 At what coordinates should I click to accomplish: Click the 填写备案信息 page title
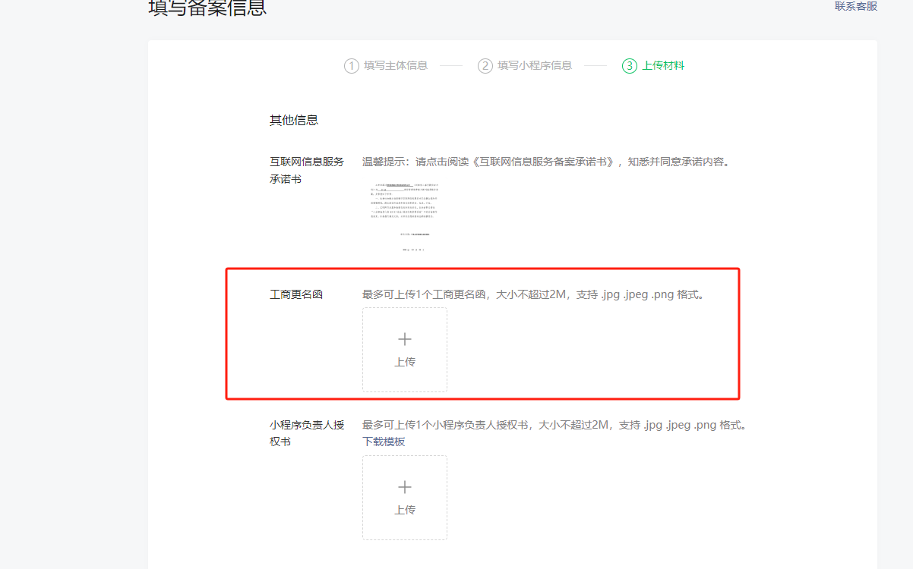[207, 8]
